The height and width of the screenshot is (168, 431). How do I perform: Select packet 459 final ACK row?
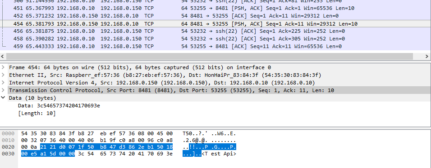(215, 47)
